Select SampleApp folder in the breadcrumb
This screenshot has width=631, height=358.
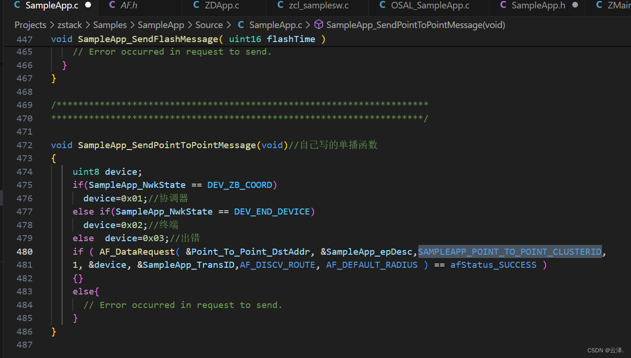point(161,25)
